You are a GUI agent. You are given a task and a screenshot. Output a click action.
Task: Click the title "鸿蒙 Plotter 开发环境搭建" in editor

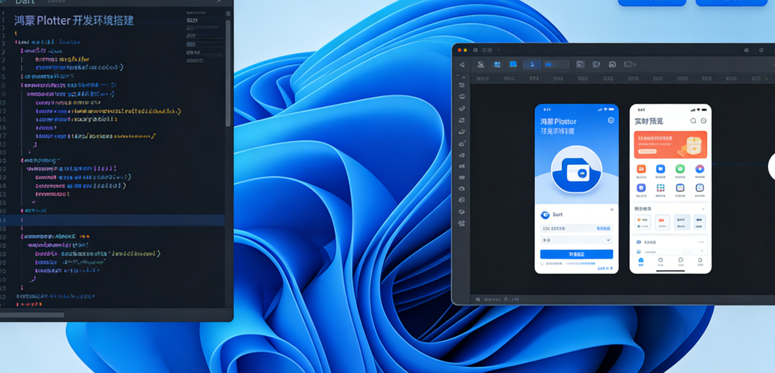tap(74, 21)
